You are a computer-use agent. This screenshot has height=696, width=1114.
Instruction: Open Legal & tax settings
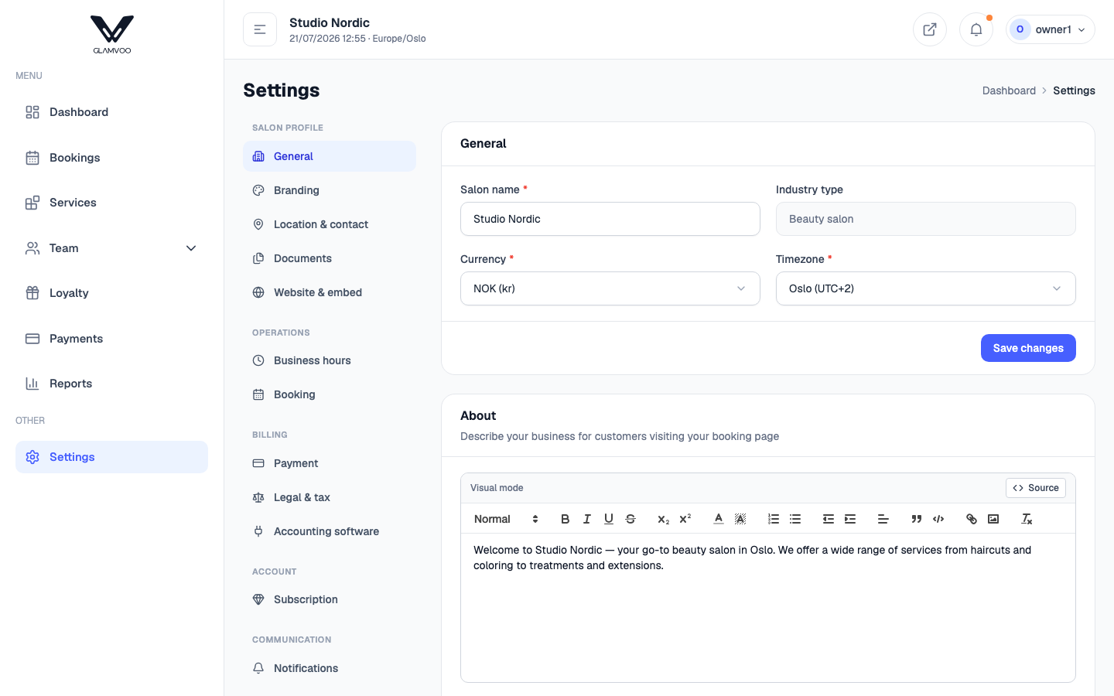(330, 497)
